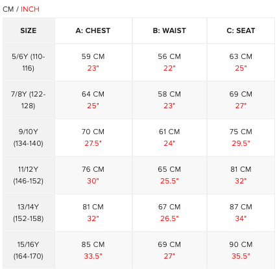Select the 13/14Y (152-158) size row
277x269 pixels.
[x=139, y=213]
